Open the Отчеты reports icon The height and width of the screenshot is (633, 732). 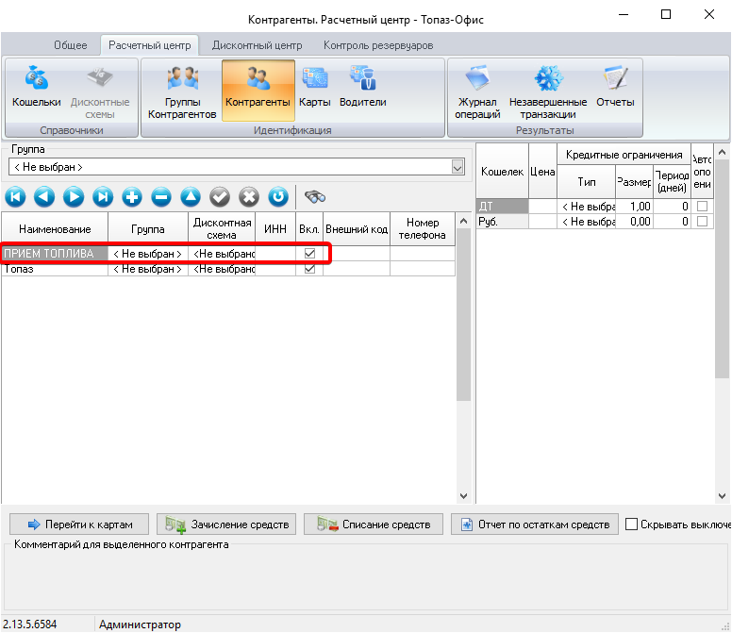tap(615, 87)
